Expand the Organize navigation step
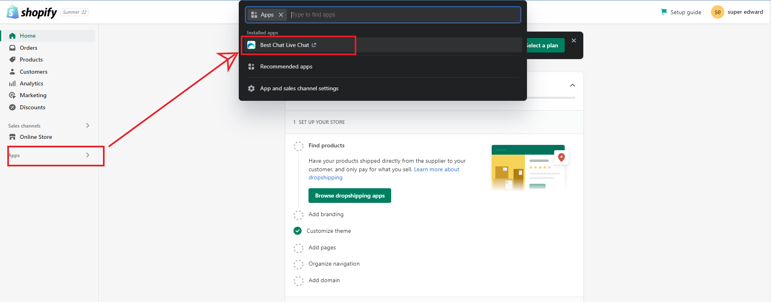 click(334, 264)
